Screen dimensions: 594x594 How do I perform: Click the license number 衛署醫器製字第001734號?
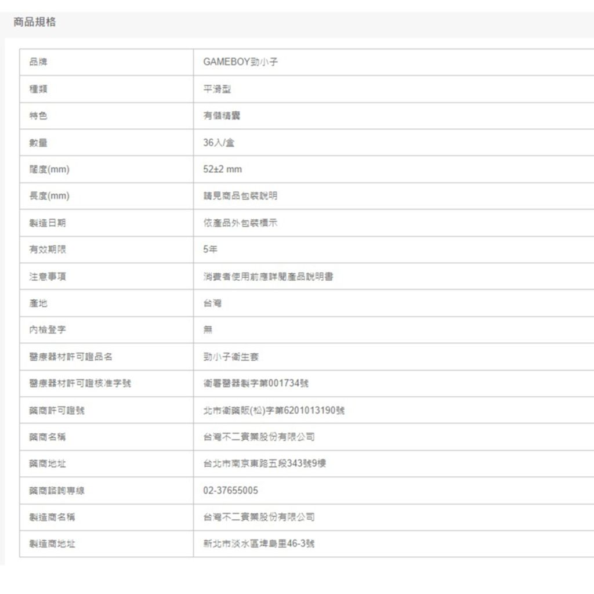256,383
